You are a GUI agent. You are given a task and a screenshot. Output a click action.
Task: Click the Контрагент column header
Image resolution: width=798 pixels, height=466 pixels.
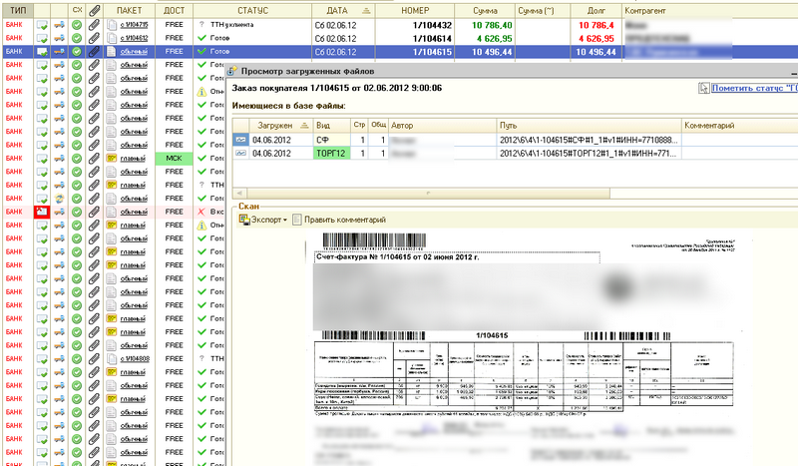(x=710, y=10)
